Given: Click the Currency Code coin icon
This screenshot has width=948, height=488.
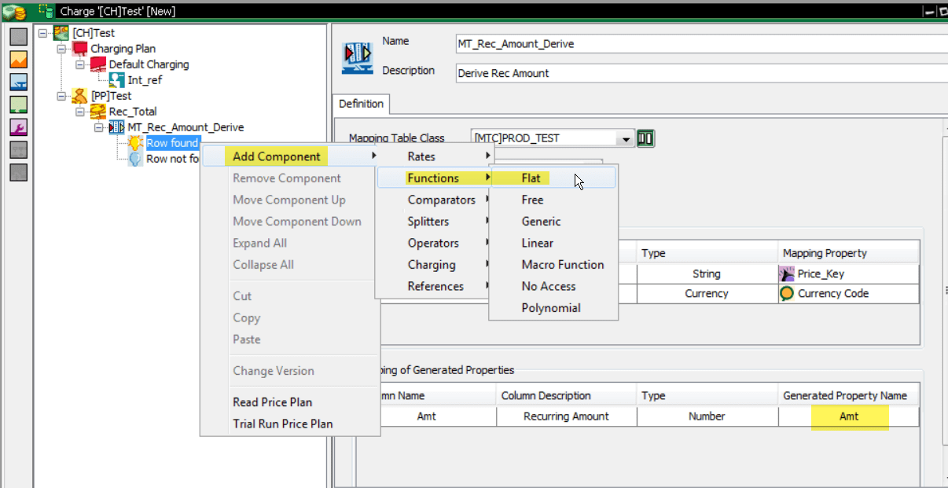Looking at the screenshot, I should pyautogui.click(x=787, y=294).
